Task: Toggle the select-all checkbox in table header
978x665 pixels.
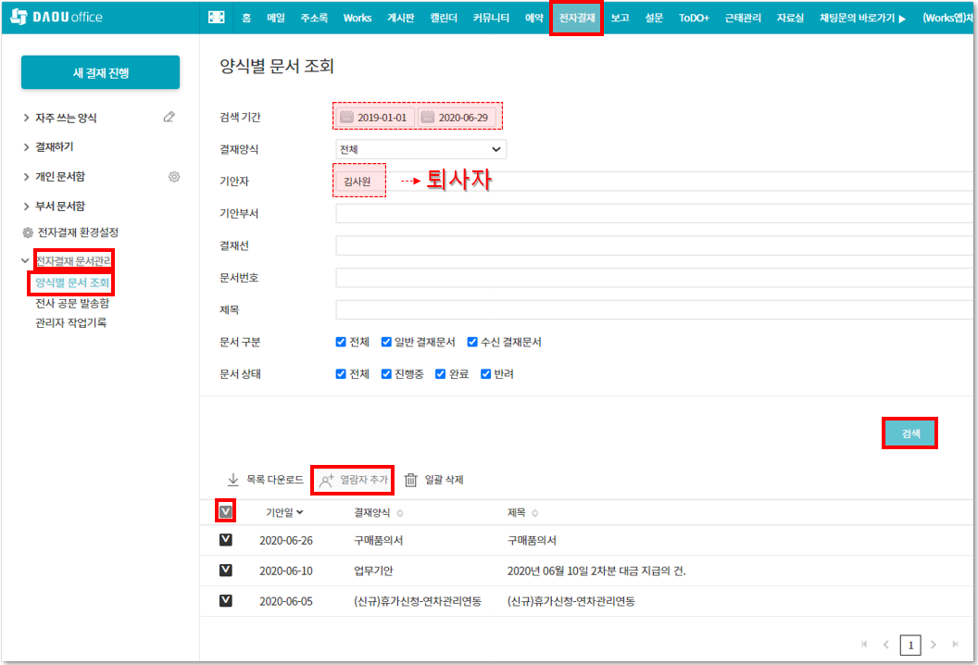Action: (x=225, y=511)
